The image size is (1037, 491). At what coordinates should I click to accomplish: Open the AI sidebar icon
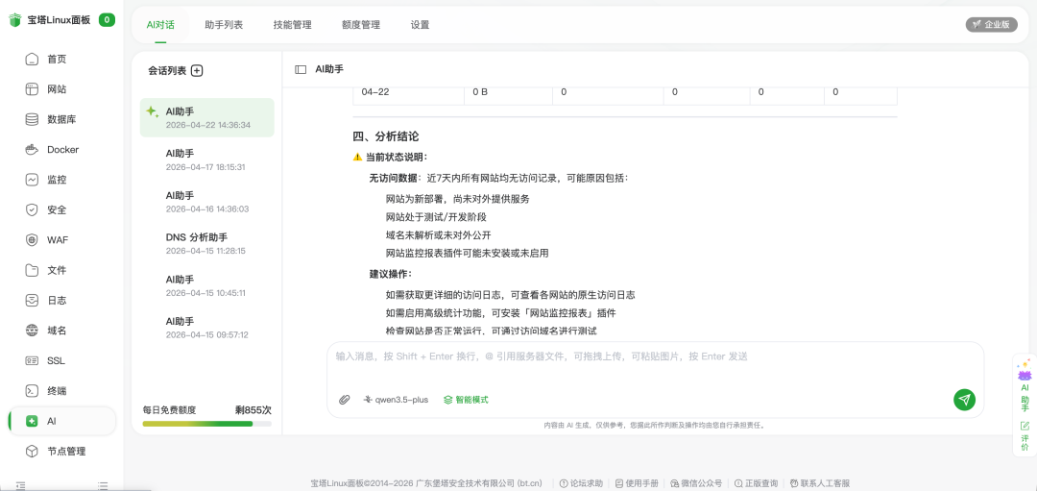point(31,421)
